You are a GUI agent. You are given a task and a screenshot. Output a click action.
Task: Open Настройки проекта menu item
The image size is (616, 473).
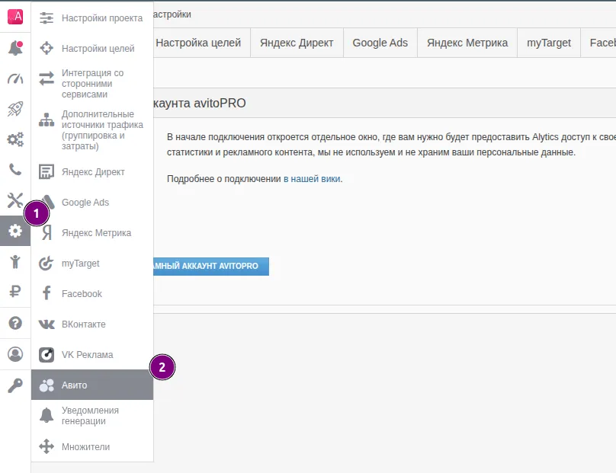click(x=92, y=18)
